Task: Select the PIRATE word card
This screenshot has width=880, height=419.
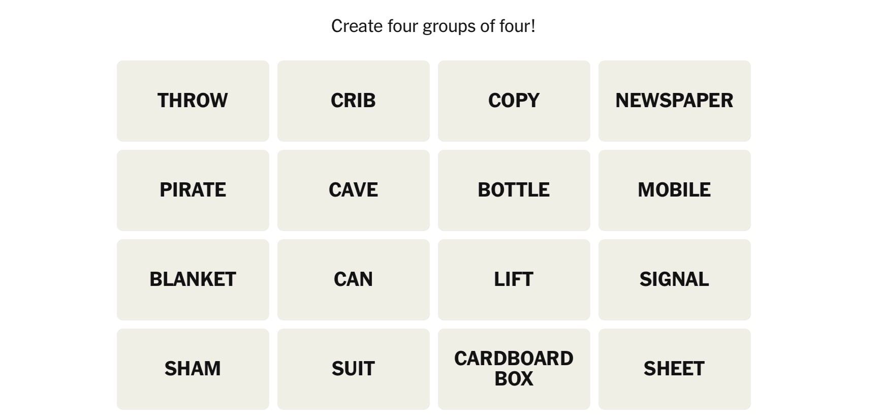Action: (193, 190)
